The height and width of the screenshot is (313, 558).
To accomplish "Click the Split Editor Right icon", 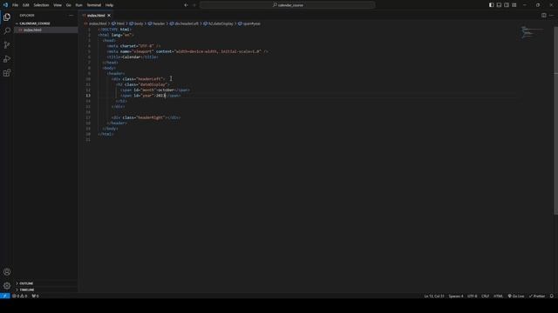I will click(x=544, y=16).
